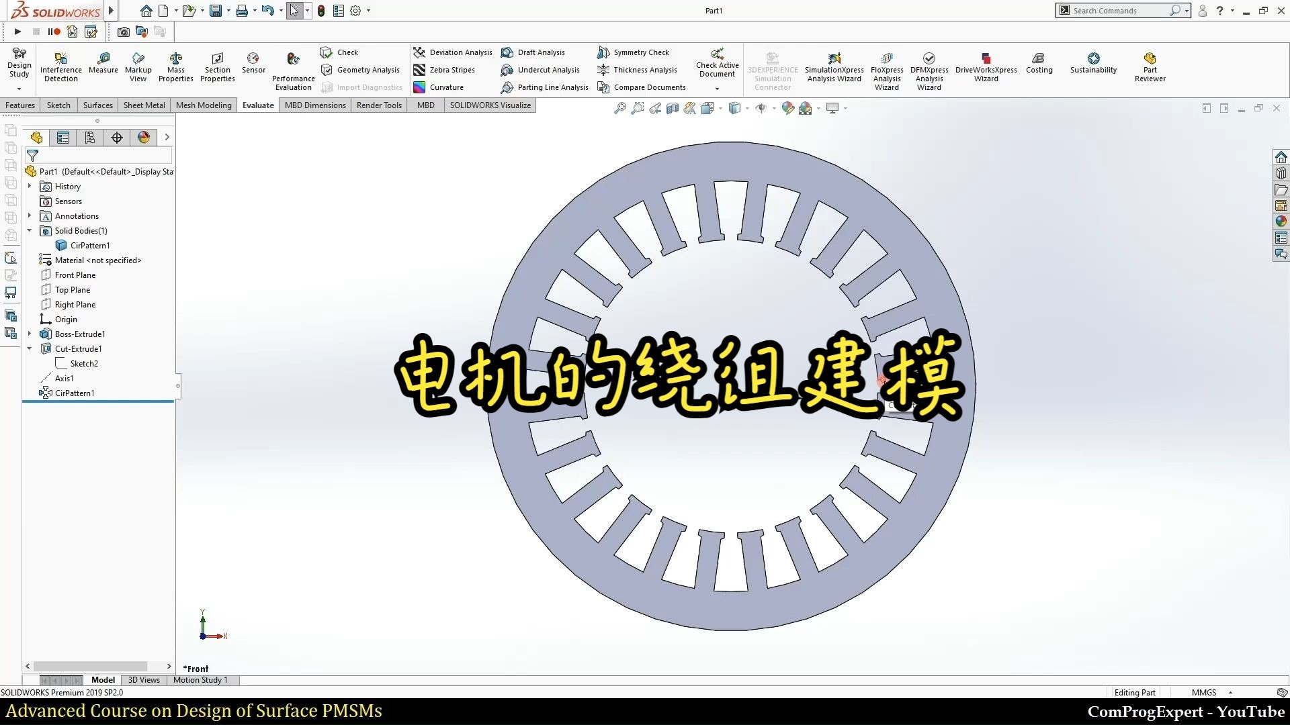Open the Costing tool
This screenshot has width=1290, height=725.
point(1039,65)
